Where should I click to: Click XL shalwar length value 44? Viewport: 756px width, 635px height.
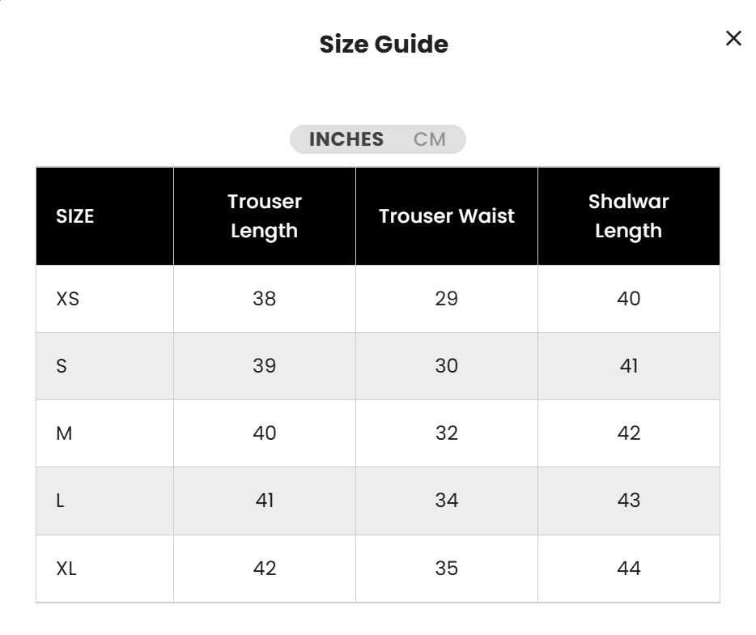pos(629,569)
